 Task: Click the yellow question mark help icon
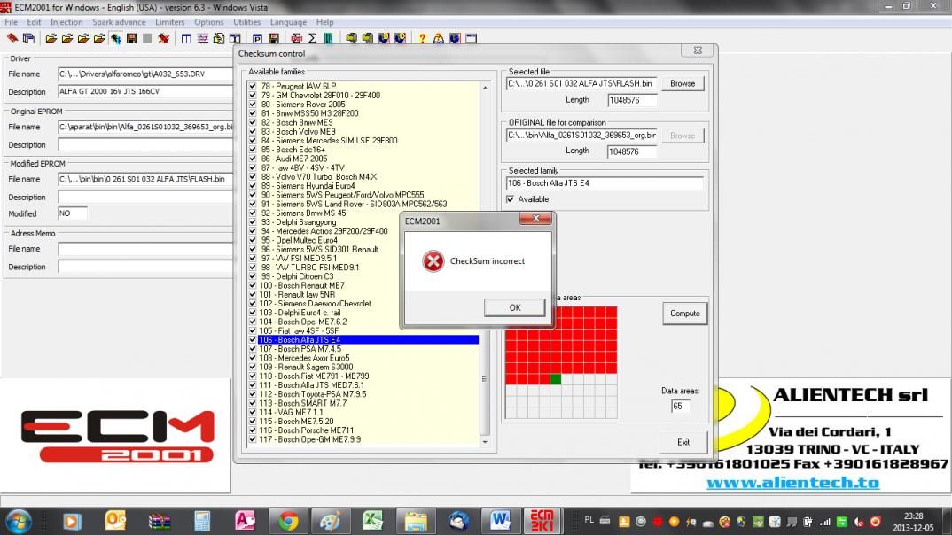tap(423, 38)
